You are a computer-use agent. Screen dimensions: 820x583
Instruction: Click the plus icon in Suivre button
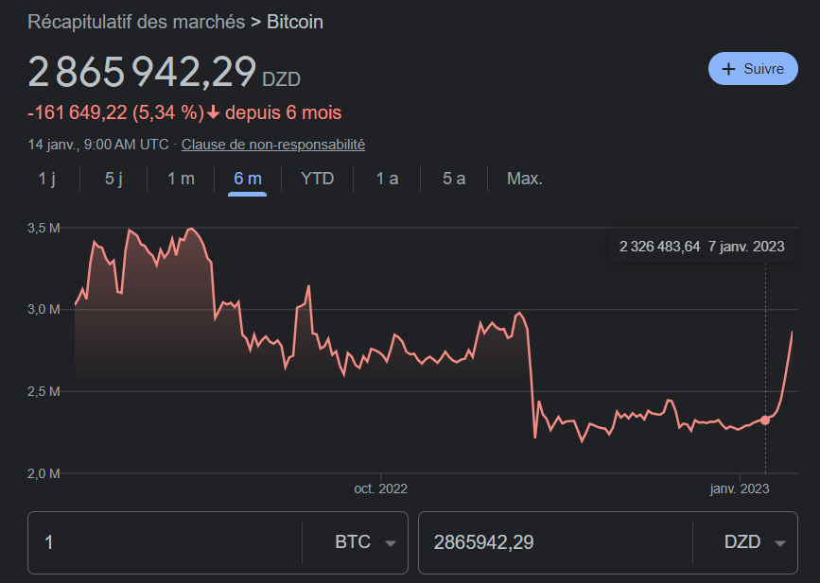[x=728, y=69]
